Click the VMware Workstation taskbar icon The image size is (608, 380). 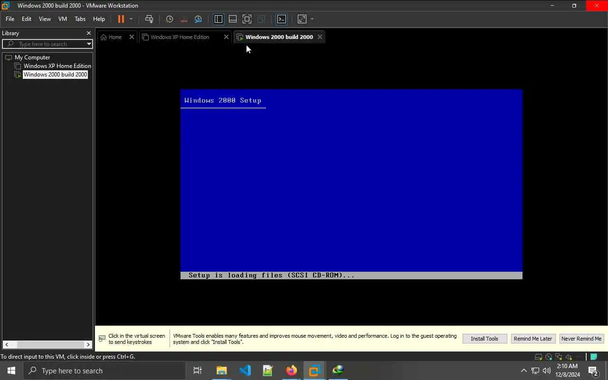click(x=314, y=370)
